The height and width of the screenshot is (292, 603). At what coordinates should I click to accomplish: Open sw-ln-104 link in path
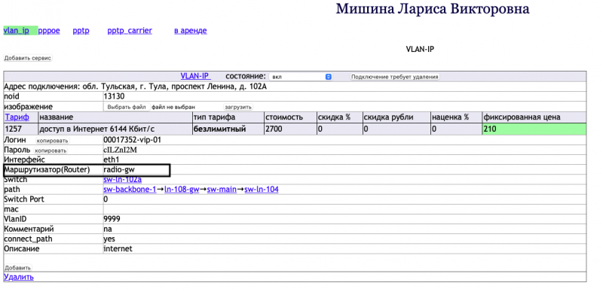(x=262, y=190)
